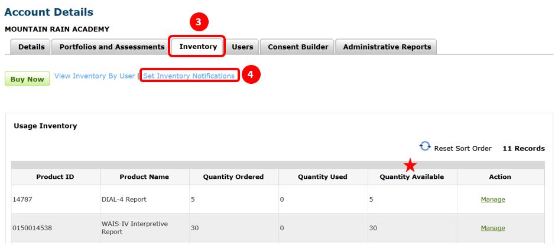Viewport: 555px width, 252px height.
Task: Open the Details tab
Action: (31, 47)
